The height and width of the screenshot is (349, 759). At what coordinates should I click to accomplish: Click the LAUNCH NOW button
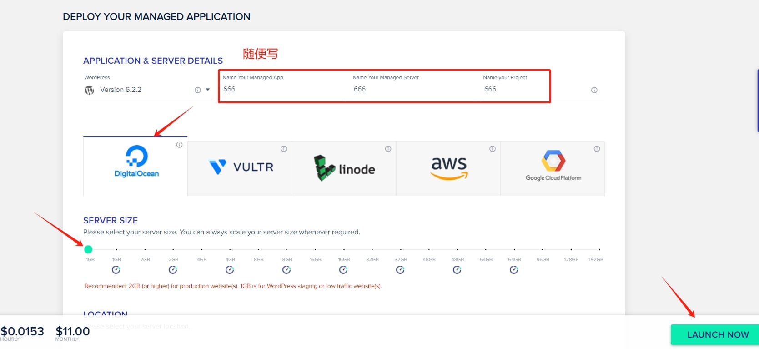pos(715,334)
